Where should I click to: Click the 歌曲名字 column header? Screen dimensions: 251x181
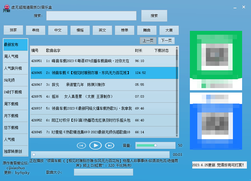[53, 50]
